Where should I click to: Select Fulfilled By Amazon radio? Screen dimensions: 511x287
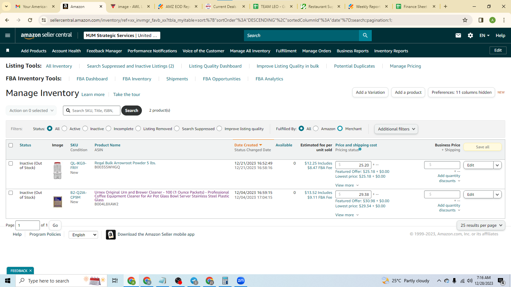point(316,129)
